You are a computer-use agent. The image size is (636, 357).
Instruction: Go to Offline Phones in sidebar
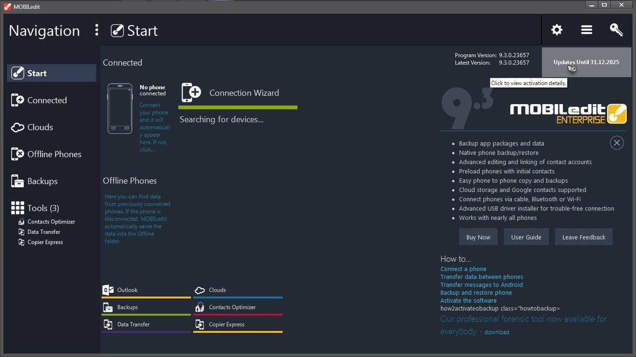pos(52,154)
